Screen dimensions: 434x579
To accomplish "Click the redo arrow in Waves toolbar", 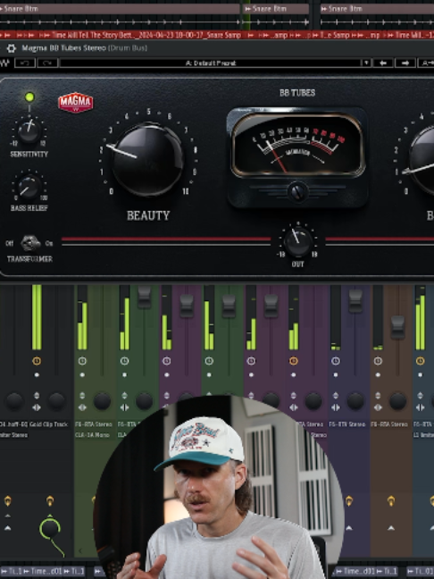I will pos(47,63).
